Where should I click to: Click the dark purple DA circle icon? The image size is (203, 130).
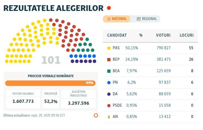[109, 94]
